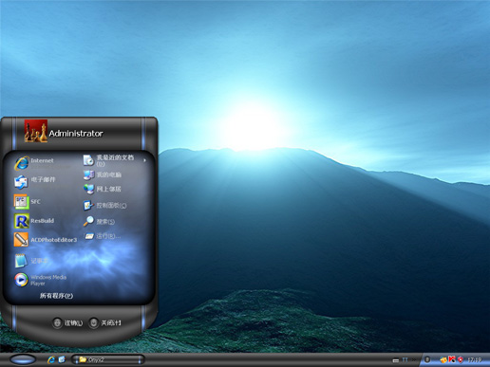Open Internet Explorer quick launch icon on the taskbar
Screen dimensions: 490x367
pyautogui.click(x=51, y=359)
